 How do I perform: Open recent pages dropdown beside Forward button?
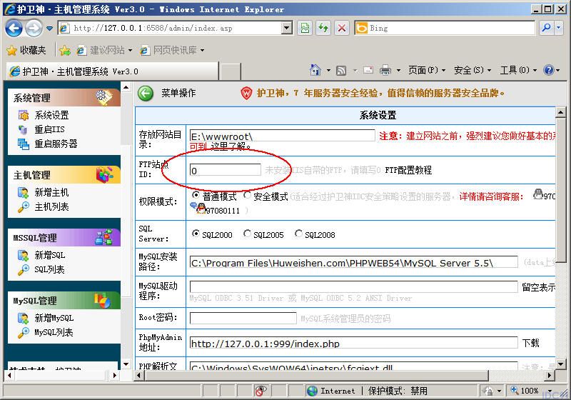tap(49, 28)
